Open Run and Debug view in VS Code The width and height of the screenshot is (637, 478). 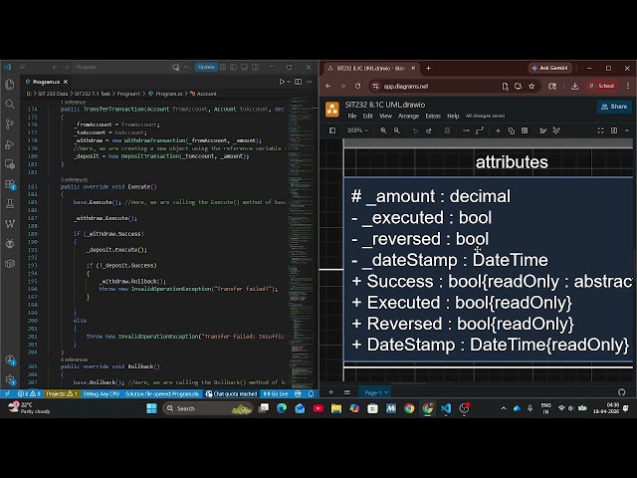[10, 144]
